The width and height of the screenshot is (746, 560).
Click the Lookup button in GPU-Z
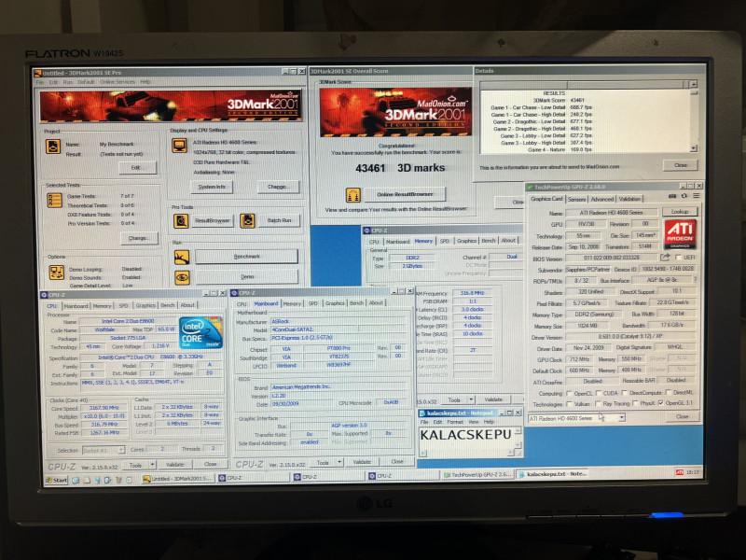point(680,212)
